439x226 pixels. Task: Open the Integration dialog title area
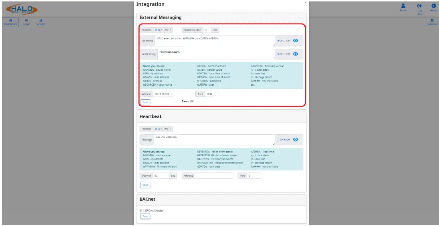pyautogui.click(x=150, y=4)
